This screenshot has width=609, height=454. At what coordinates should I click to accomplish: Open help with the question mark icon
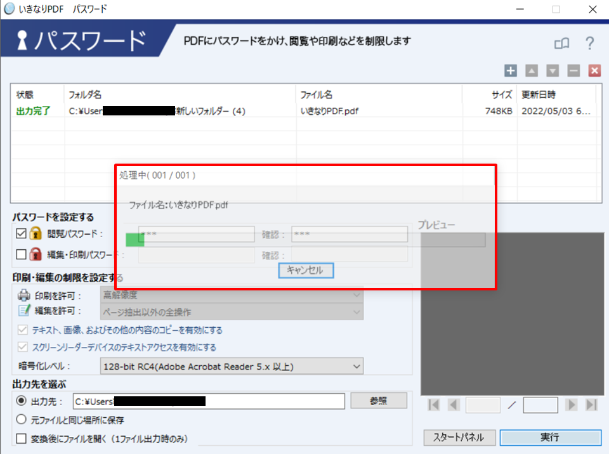589,43
